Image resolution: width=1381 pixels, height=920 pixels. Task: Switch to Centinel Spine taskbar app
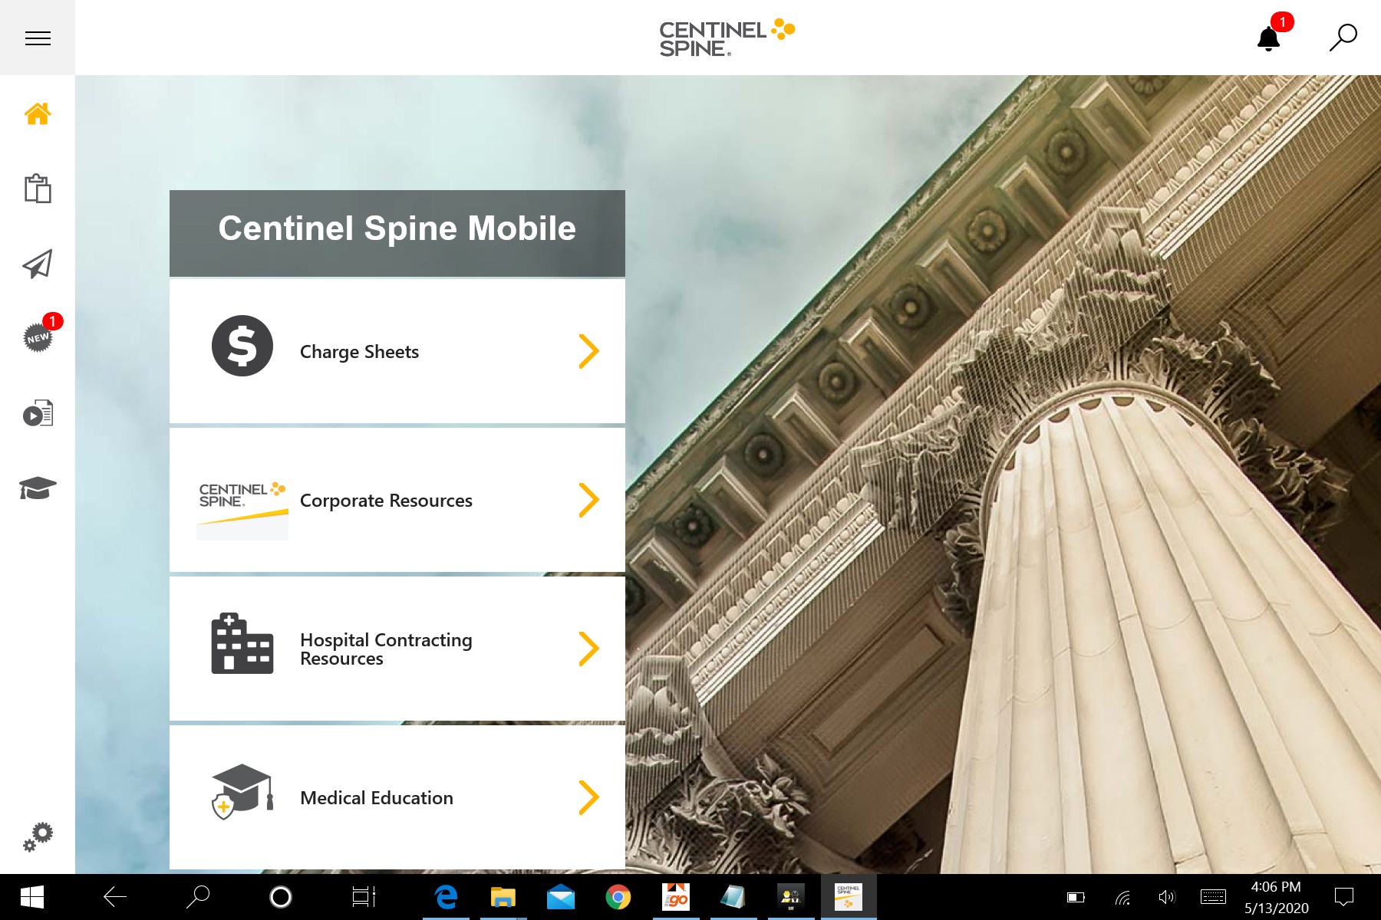coord(849,897)
